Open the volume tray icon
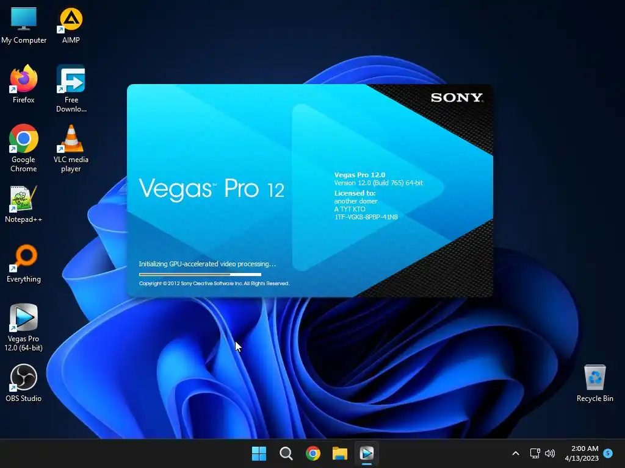Screen dimensions: 625x468 (x=550, y=453)
